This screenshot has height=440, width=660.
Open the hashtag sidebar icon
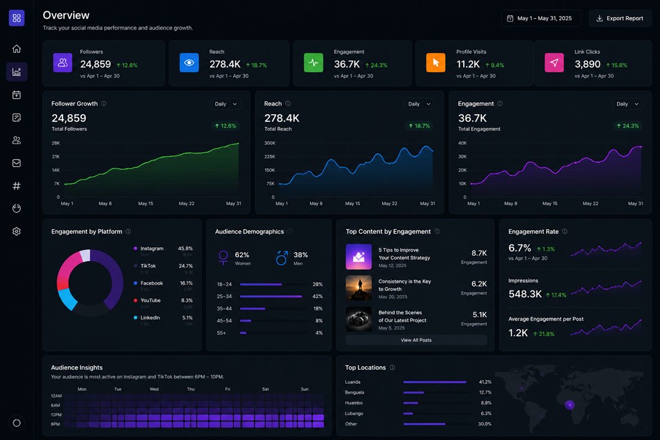[16, 185]
